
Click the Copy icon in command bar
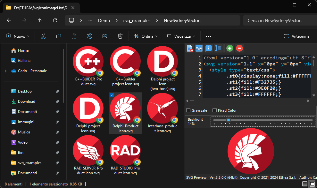(x=59, y=36)
